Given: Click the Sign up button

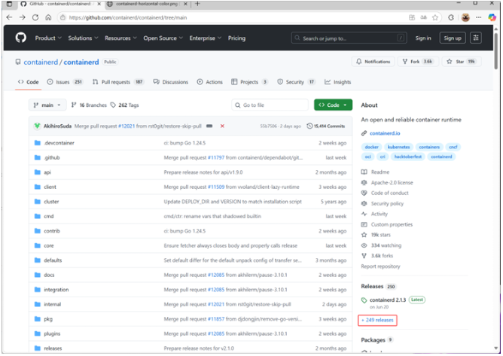Looking at the screenshot, I should pos(453,38).
